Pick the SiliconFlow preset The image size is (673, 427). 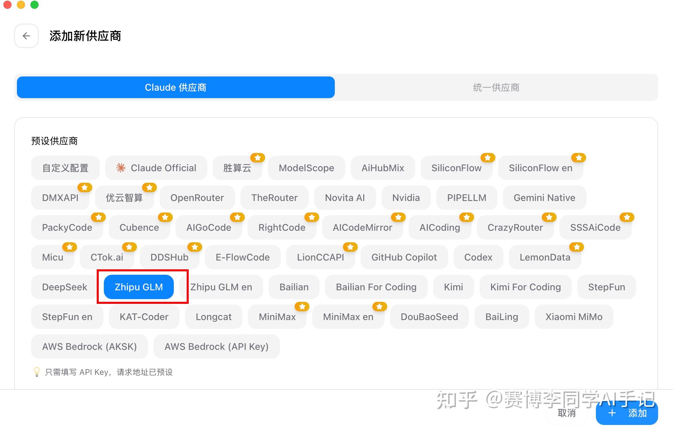(x=457, y=168)
